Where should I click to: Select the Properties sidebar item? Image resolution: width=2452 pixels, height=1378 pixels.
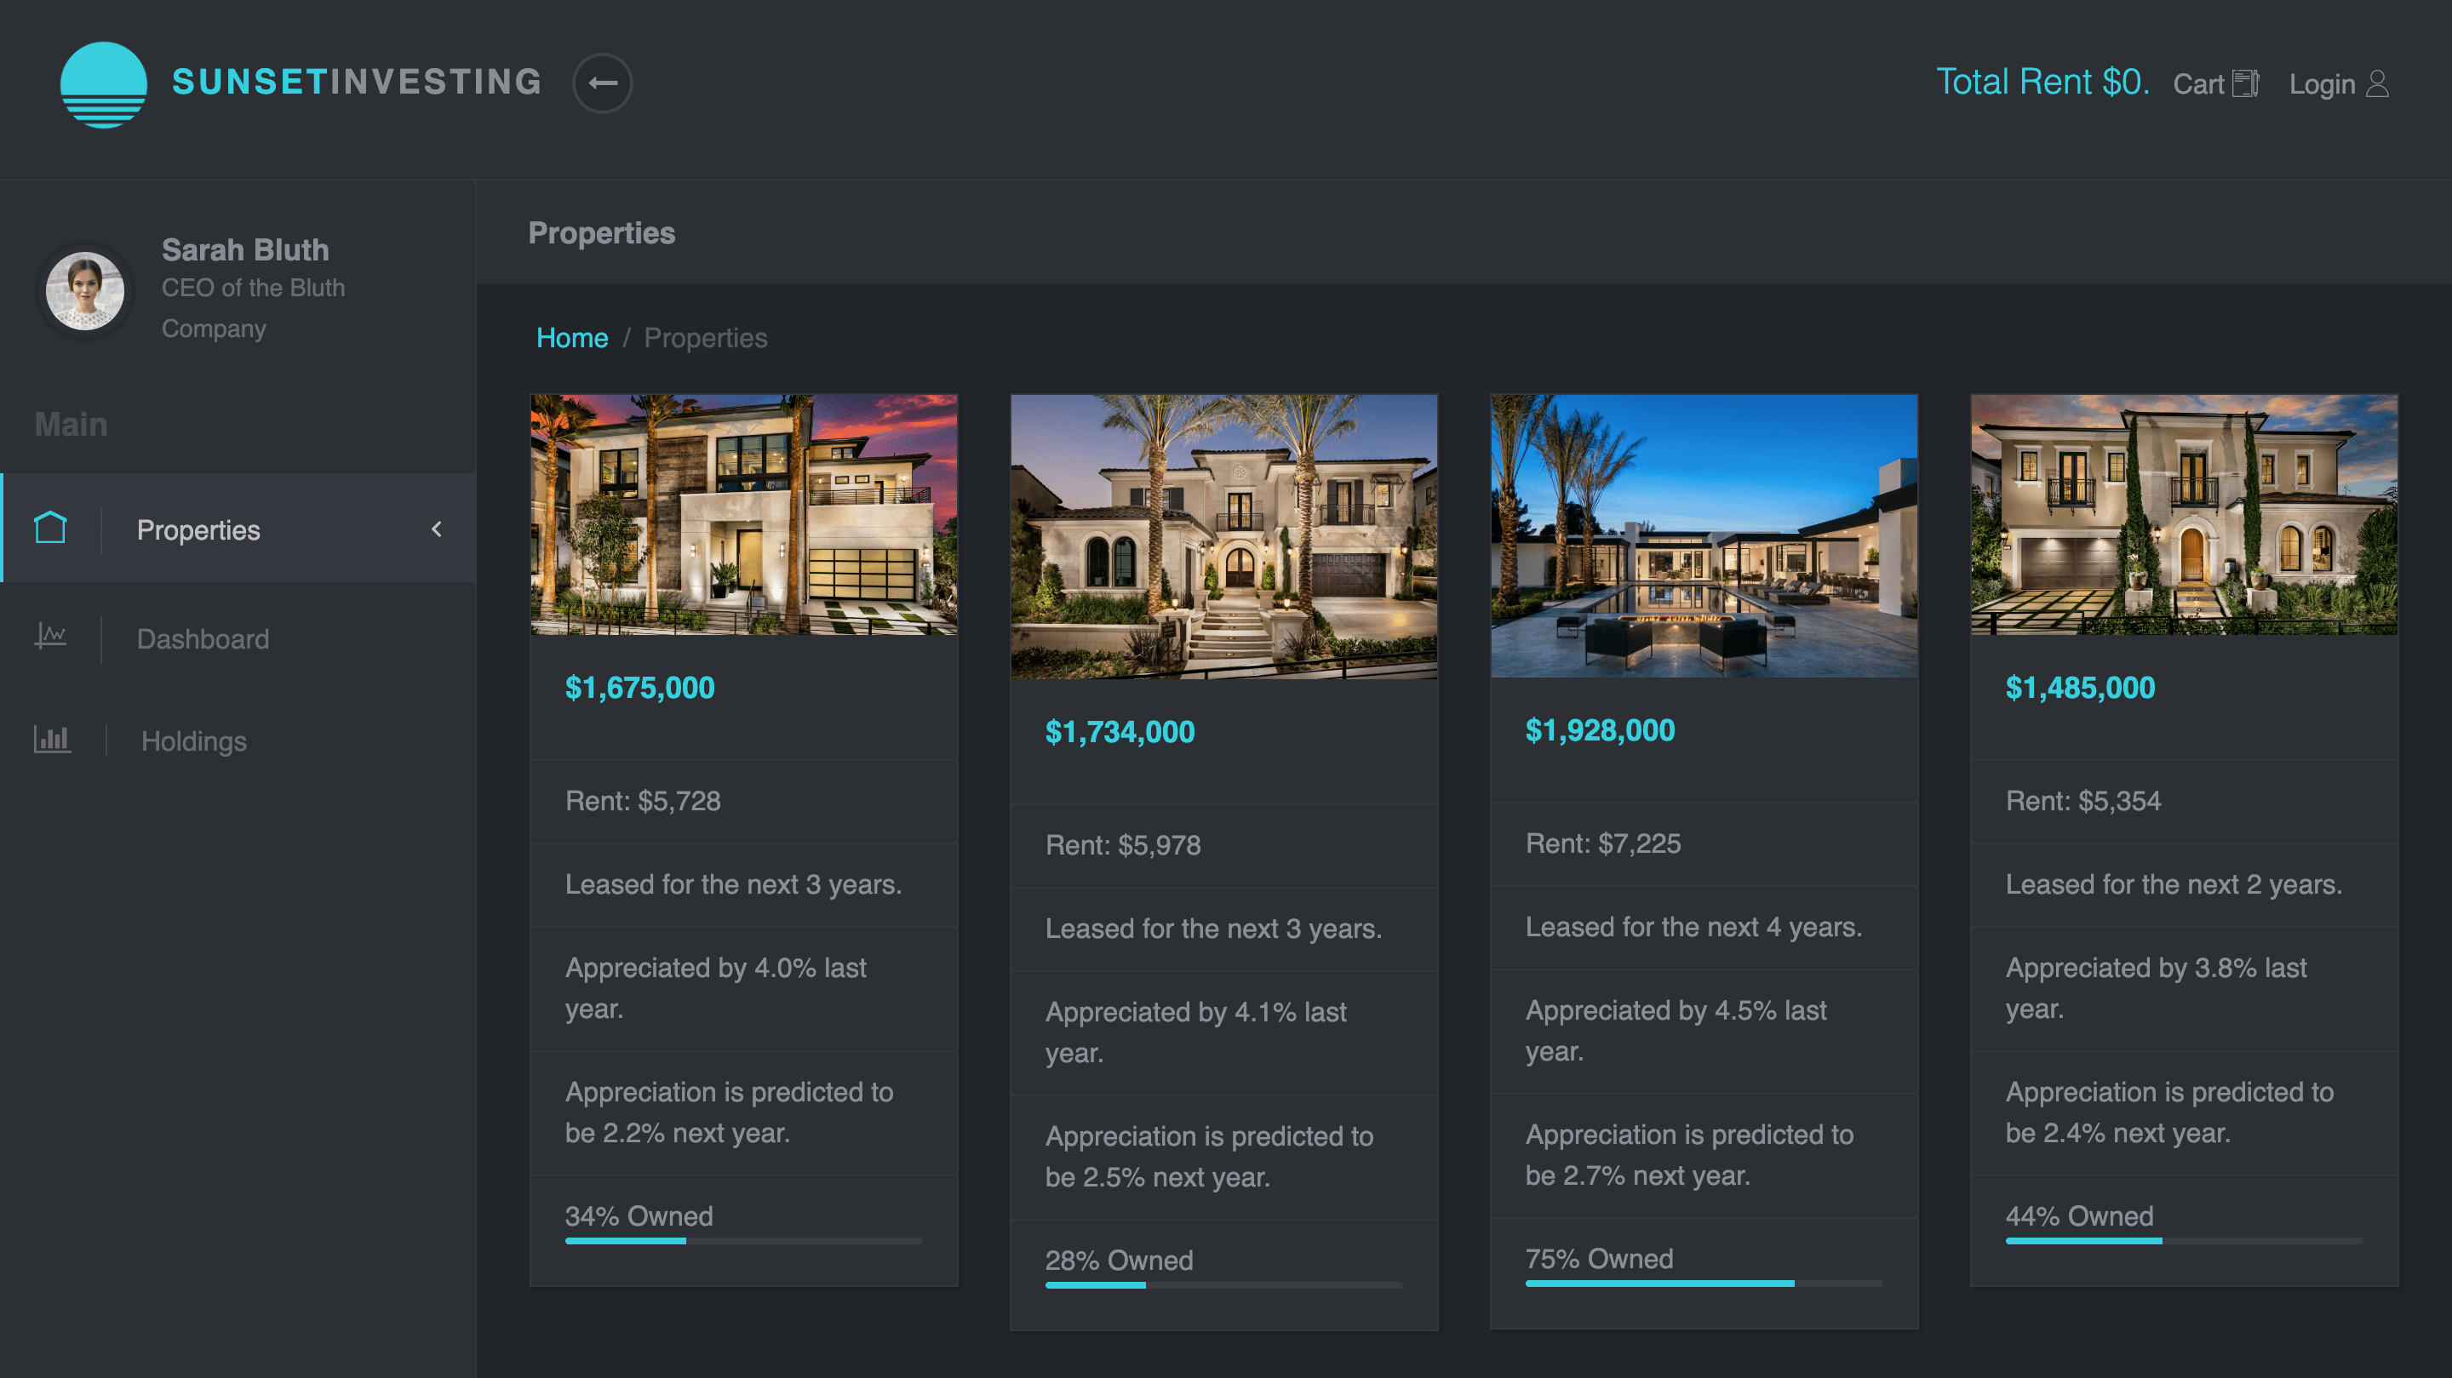coord(198,530)
